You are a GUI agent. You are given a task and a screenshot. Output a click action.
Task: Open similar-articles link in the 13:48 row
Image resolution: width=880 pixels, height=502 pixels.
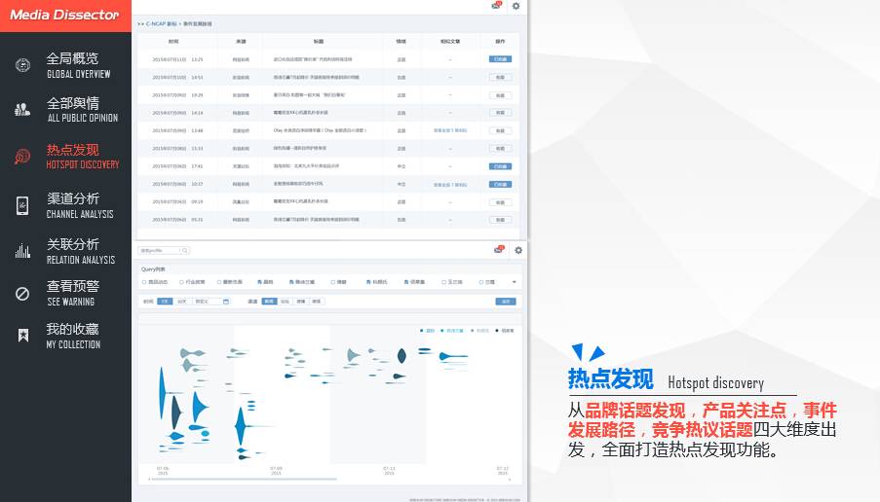pyautogui.click(x=450, y=130)
